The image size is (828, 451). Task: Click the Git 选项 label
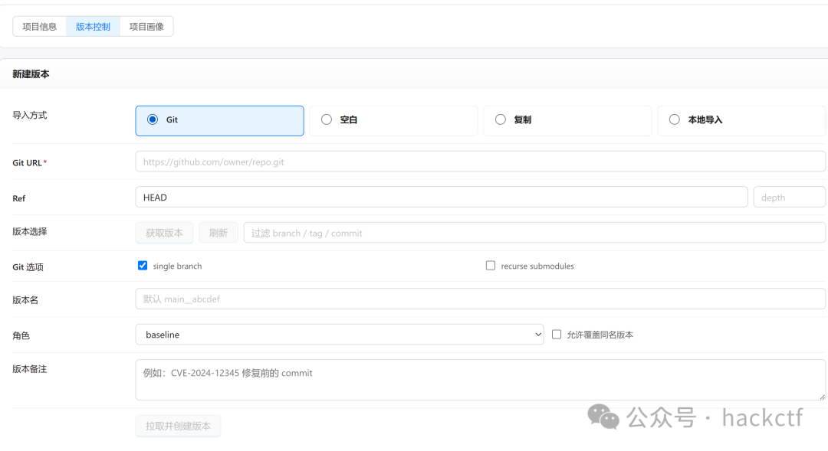(28, 267)
